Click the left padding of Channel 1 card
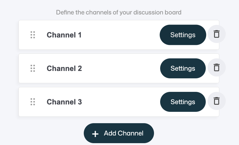Image resolution: width=239 pixels, height=145 pixels. click(24, 35)
